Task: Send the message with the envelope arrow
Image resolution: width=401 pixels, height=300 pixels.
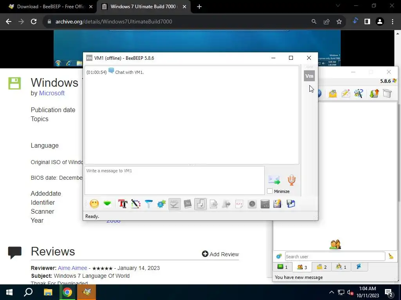Action: tap(274, 180)
